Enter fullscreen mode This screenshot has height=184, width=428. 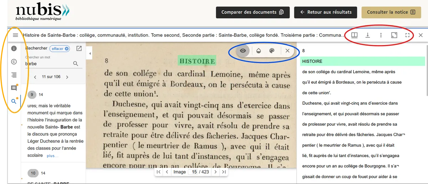click(407, 35)
